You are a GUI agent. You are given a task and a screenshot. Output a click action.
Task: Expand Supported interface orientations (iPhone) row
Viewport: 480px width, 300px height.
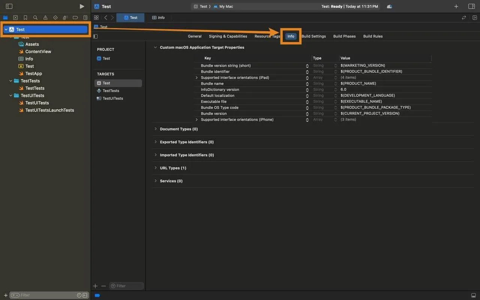[x=196, y=120]
